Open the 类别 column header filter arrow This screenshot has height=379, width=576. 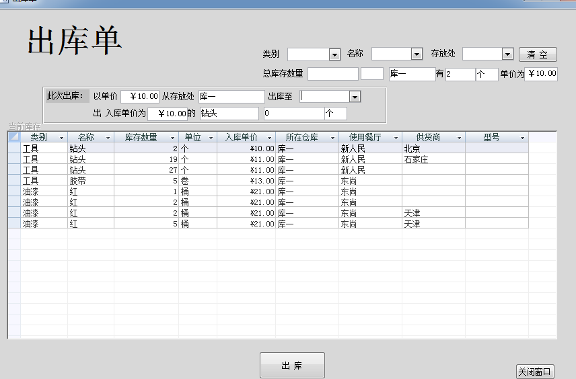click(62, 138)
